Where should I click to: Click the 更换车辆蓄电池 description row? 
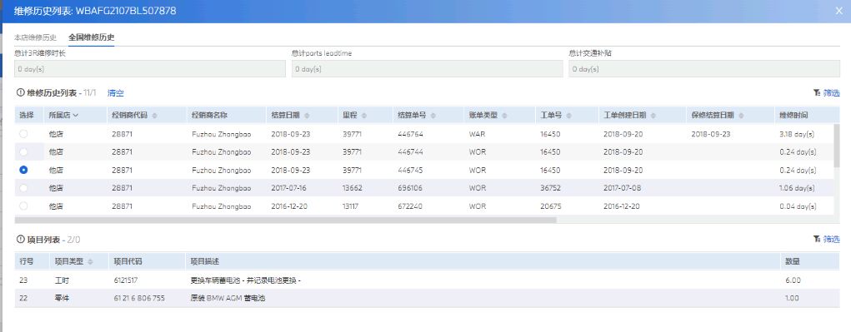(245, 280)
